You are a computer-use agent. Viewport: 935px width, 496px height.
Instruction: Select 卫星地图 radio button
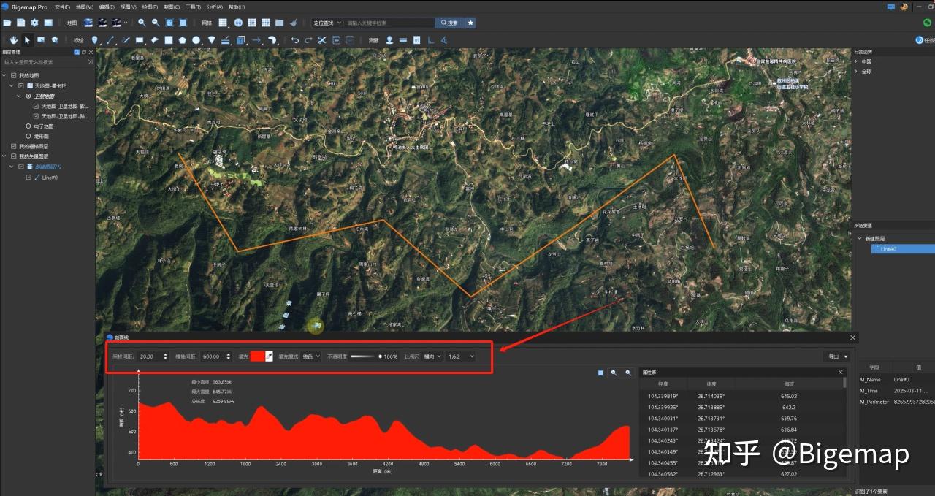(28, 96)
